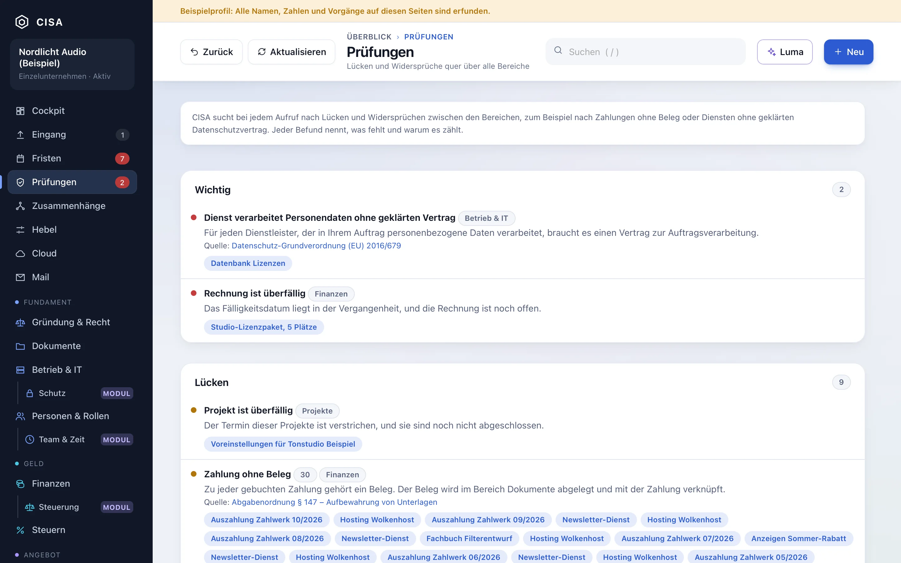Click the magnifier icon in search box

point(558,51)
